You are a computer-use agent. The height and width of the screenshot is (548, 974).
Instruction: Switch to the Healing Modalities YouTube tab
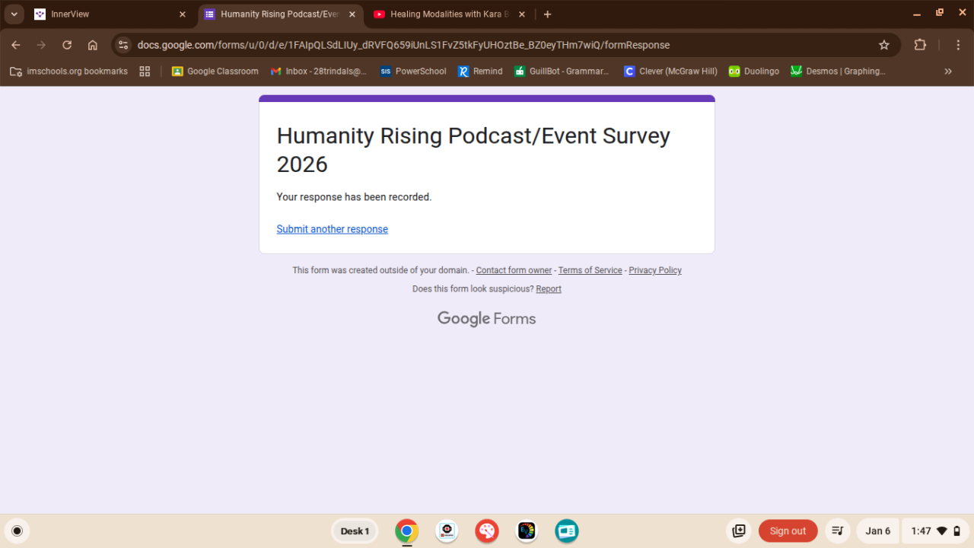[x=450, y=14]
